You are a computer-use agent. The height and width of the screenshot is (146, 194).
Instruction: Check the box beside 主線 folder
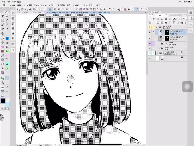tap(153, 48)
